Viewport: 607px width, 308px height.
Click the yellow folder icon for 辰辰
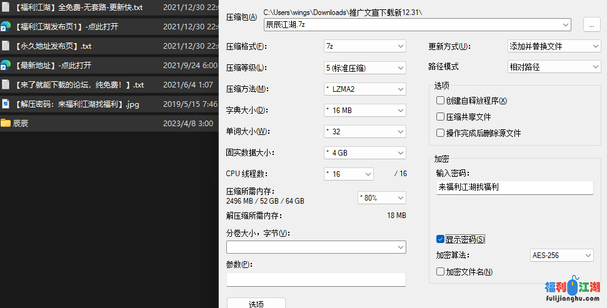coord(6,123)
